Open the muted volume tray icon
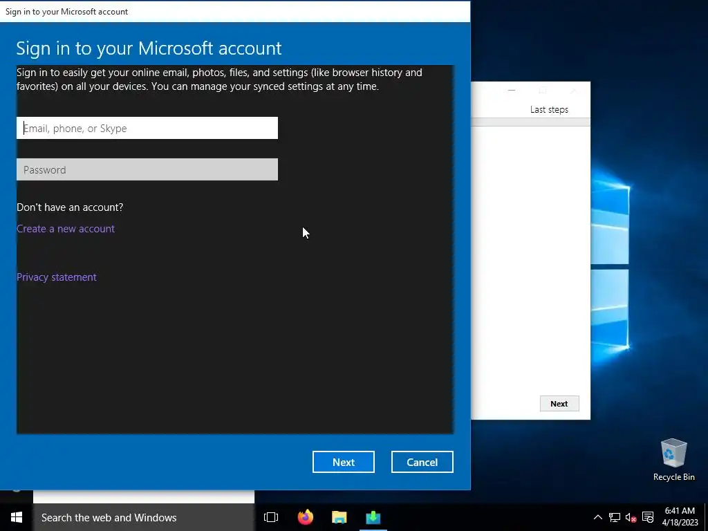This screenshot has width=708, height=531. [x=631, y=517]
